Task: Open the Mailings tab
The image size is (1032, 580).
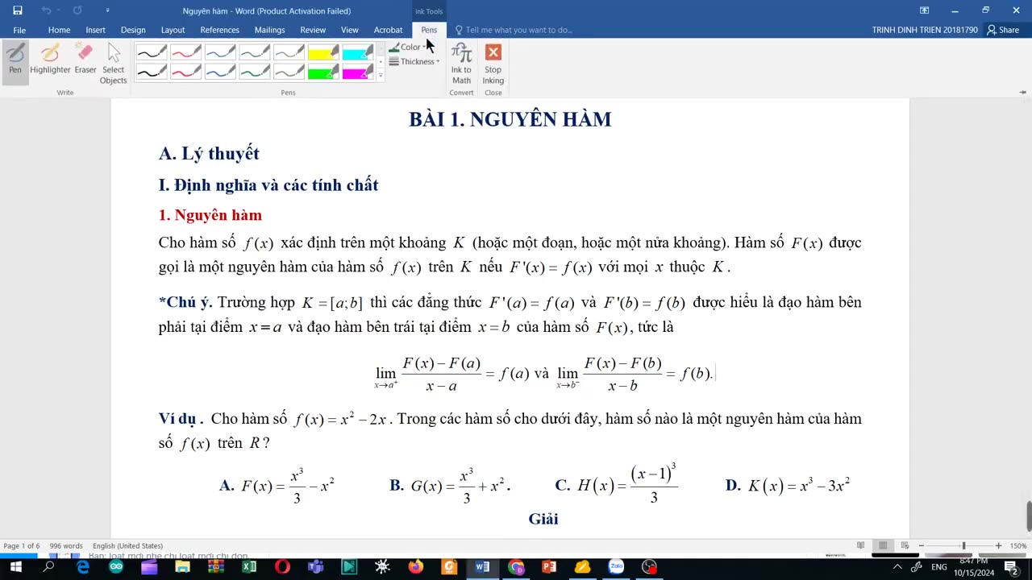Action: 269,30
